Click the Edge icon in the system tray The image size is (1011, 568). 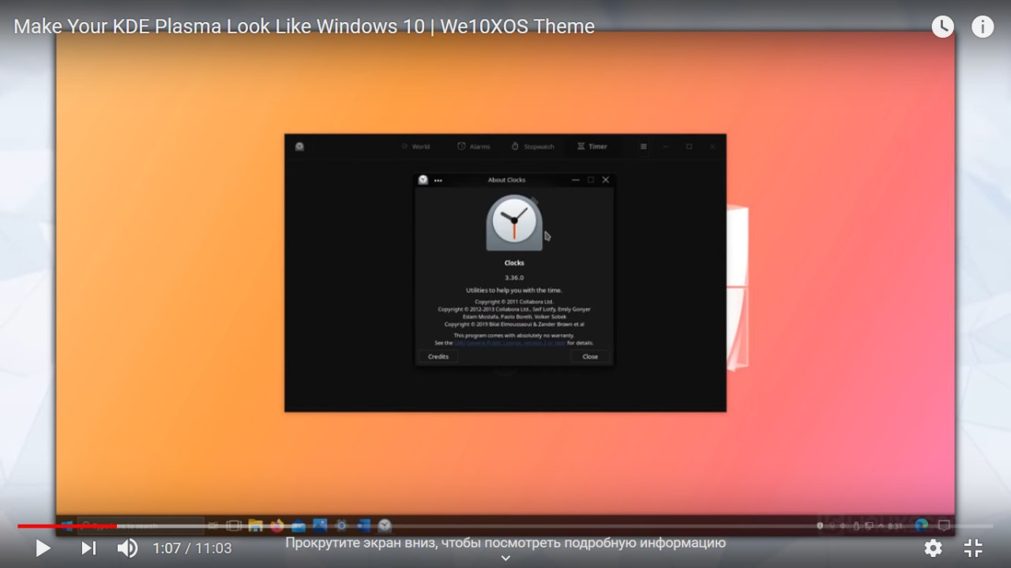921,525
